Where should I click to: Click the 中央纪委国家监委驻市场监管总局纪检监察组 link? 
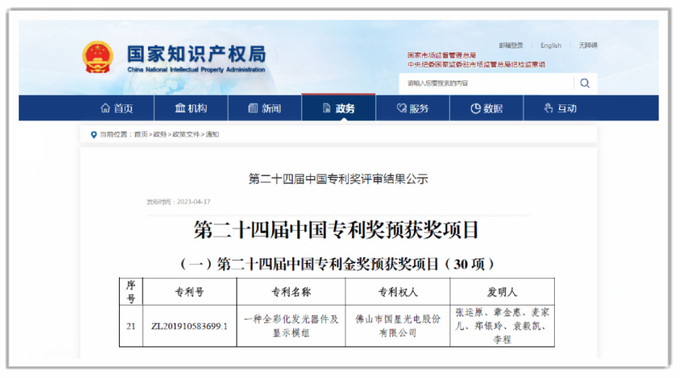coord(476,64)
